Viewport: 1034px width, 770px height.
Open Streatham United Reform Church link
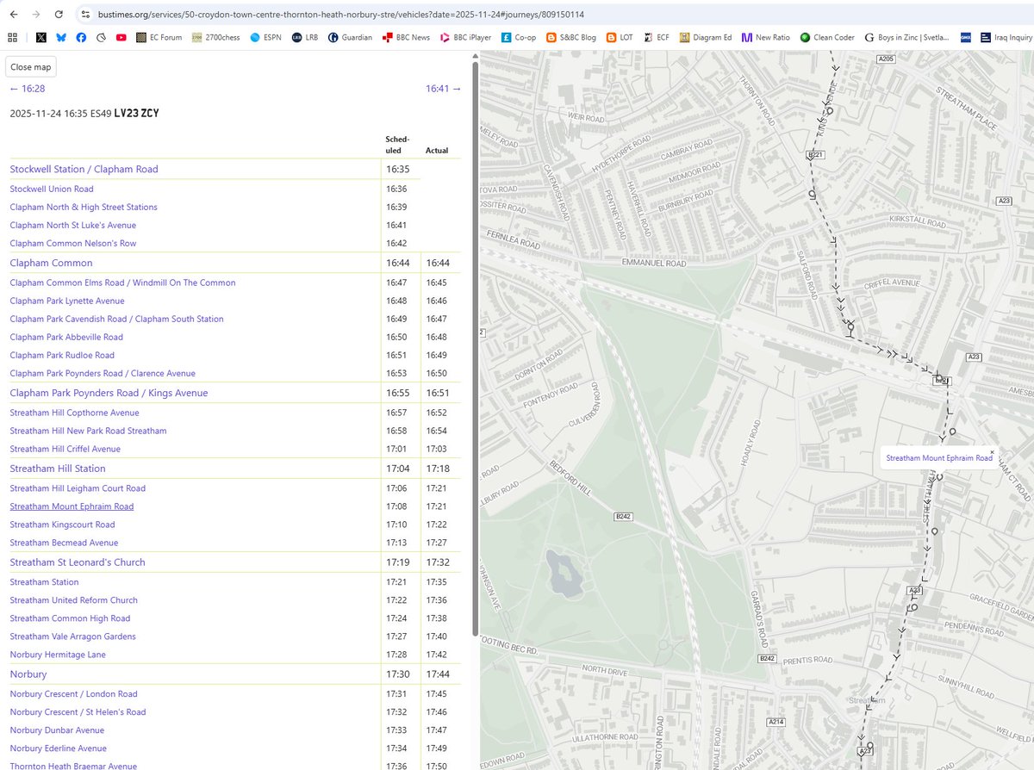coord(73,600)
